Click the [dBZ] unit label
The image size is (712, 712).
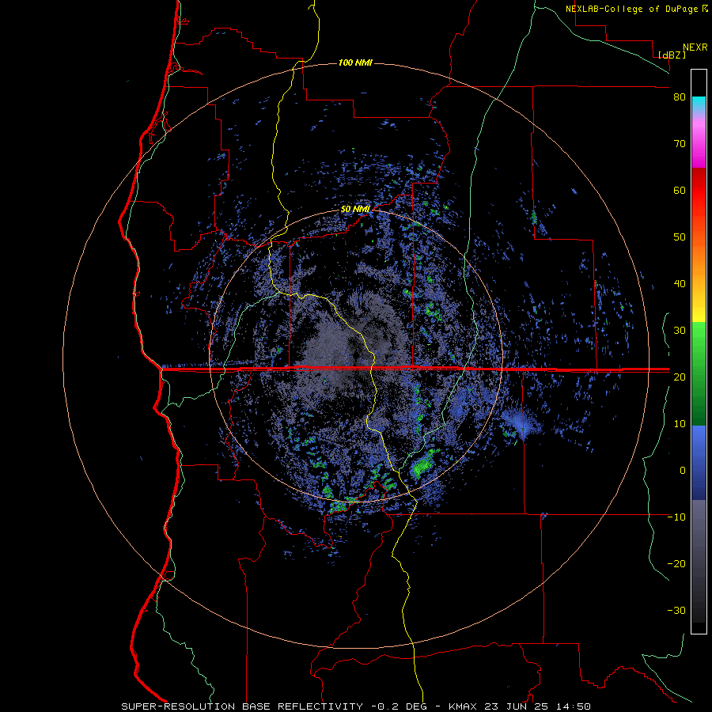(x=672, y=55)
